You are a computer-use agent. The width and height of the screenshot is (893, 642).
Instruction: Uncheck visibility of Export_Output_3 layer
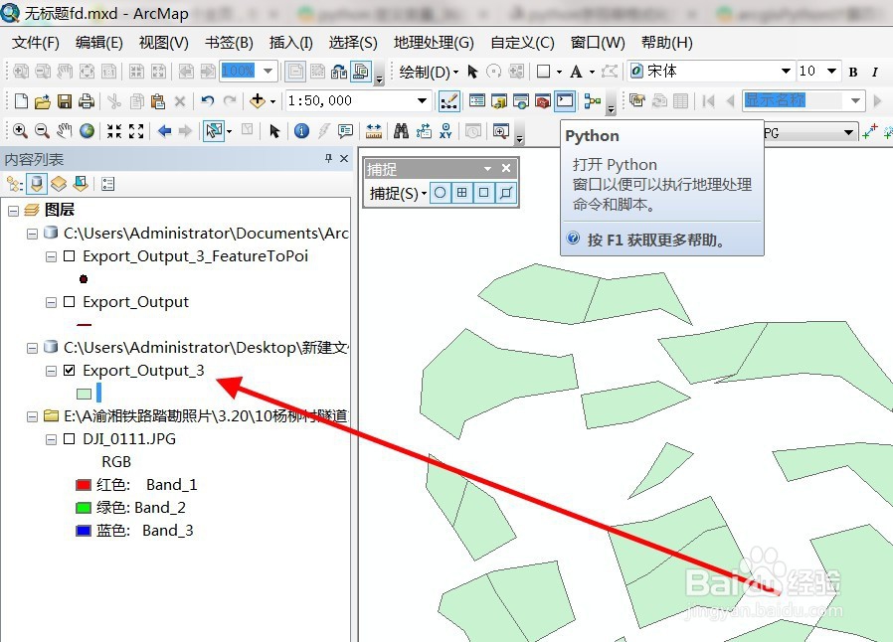(x=68, y=370)
